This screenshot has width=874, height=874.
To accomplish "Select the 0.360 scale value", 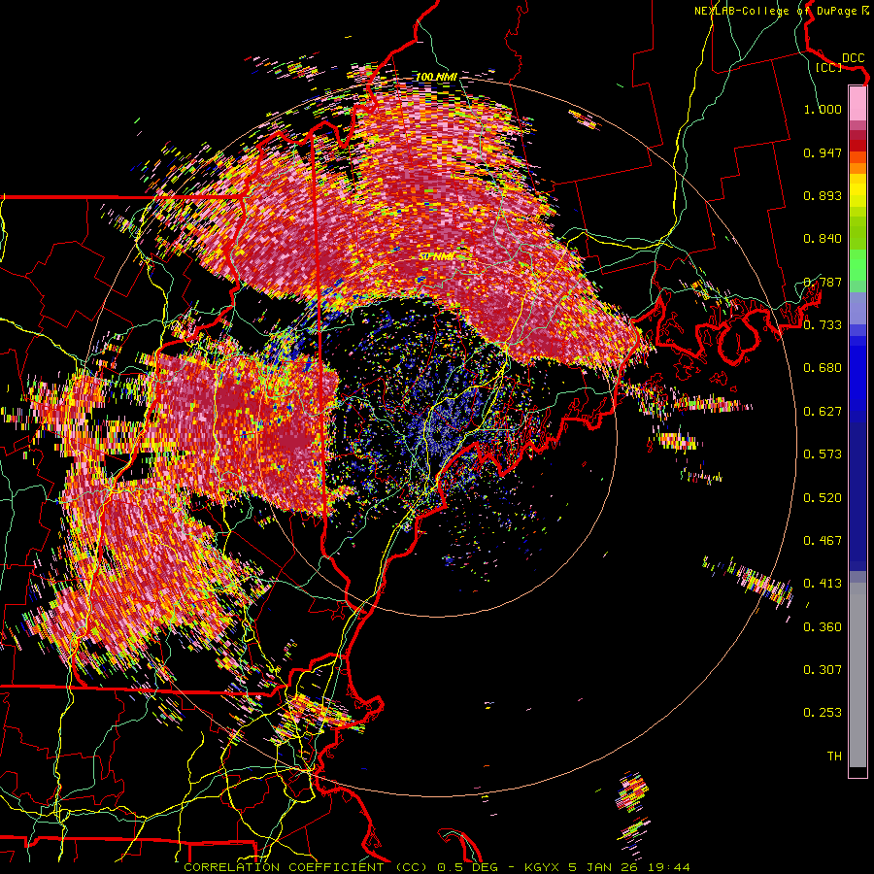I will 823,627.
